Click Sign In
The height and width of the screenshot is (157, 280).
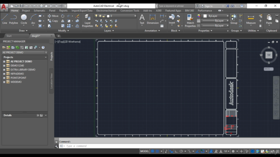209,6
